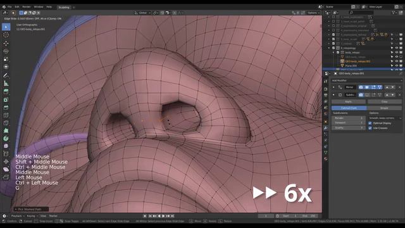This screenshot has height=228, width=405.
Task: Expand the Mirror modifier panel
Action: point(333,87)
